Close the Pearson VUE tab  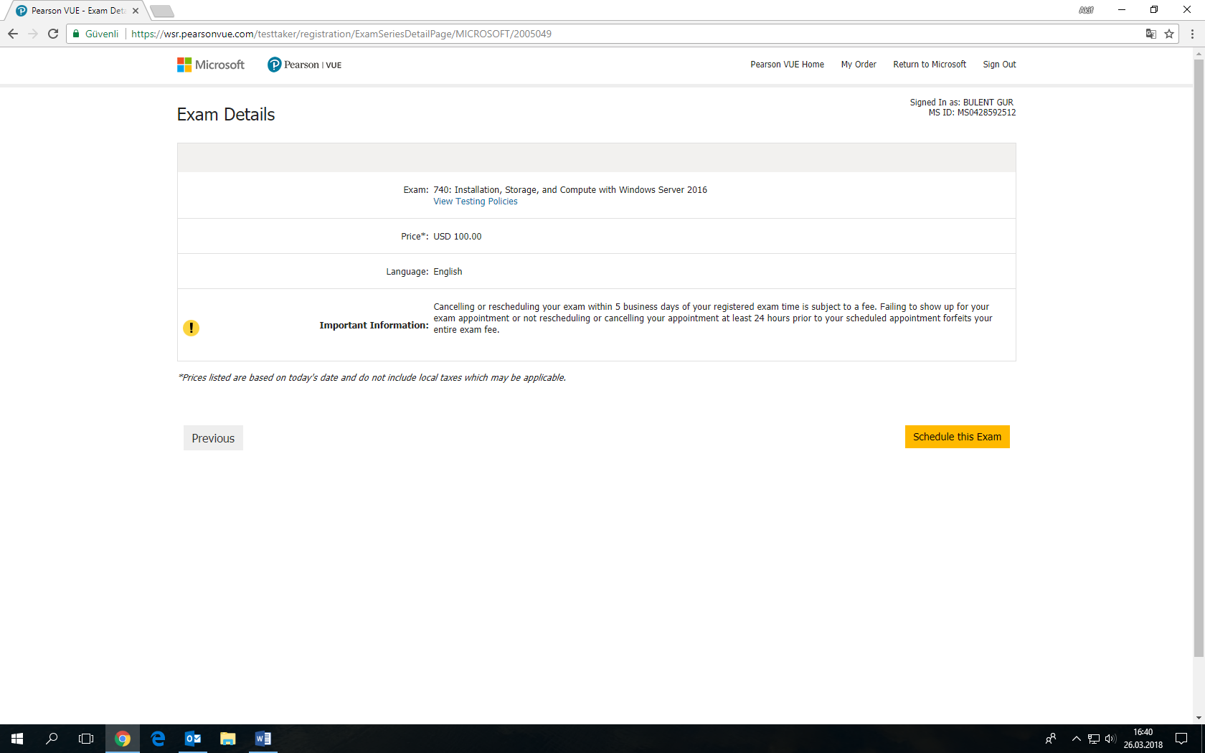[136, 11]
